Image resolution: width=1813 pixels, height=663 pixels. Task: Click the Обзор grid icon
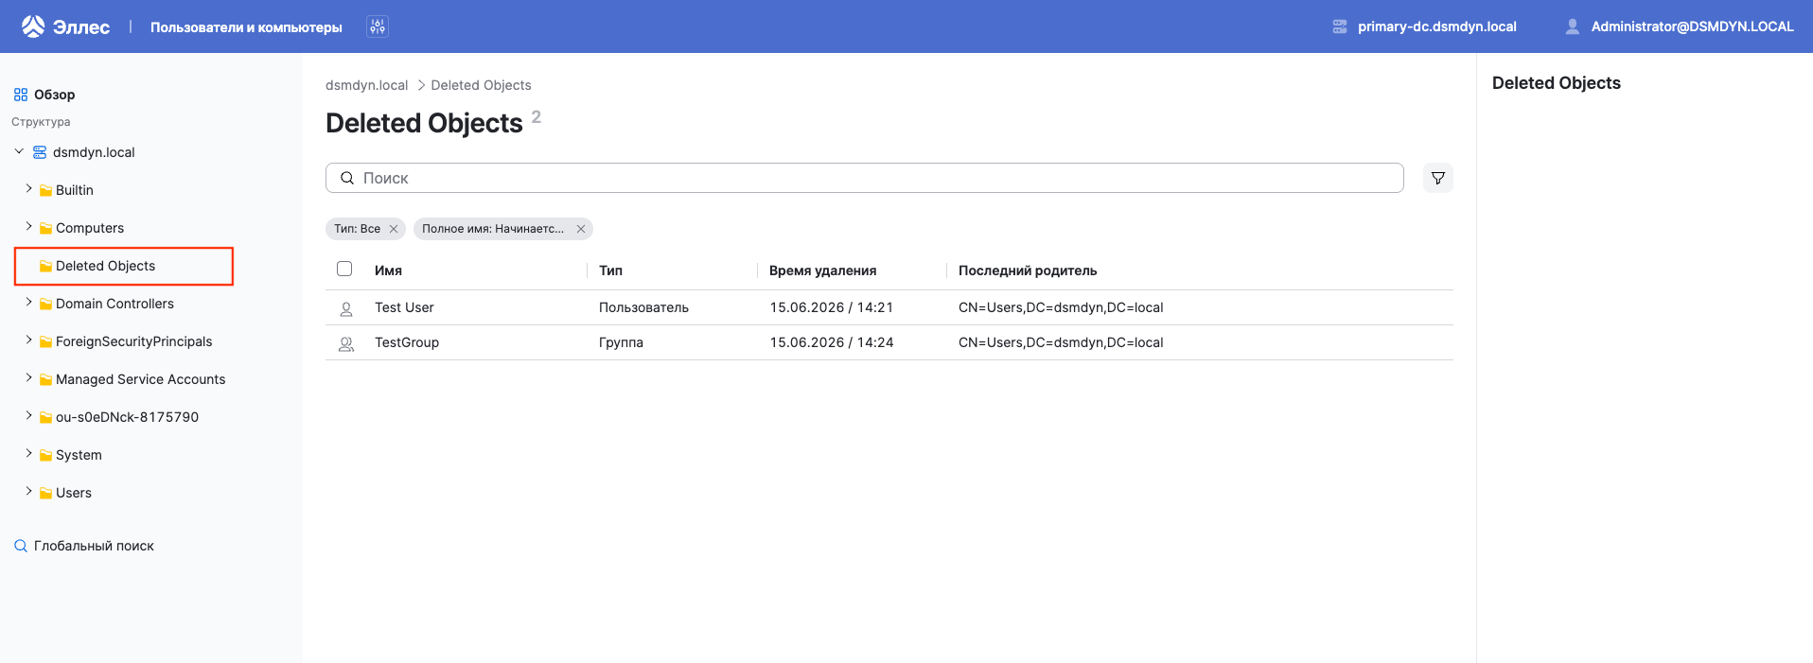pos(21,95)
